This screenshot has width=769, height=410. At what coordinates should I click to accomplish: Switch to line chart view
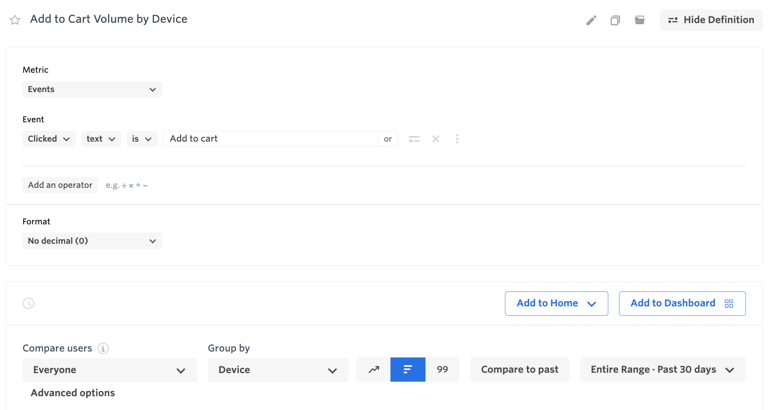374,369
